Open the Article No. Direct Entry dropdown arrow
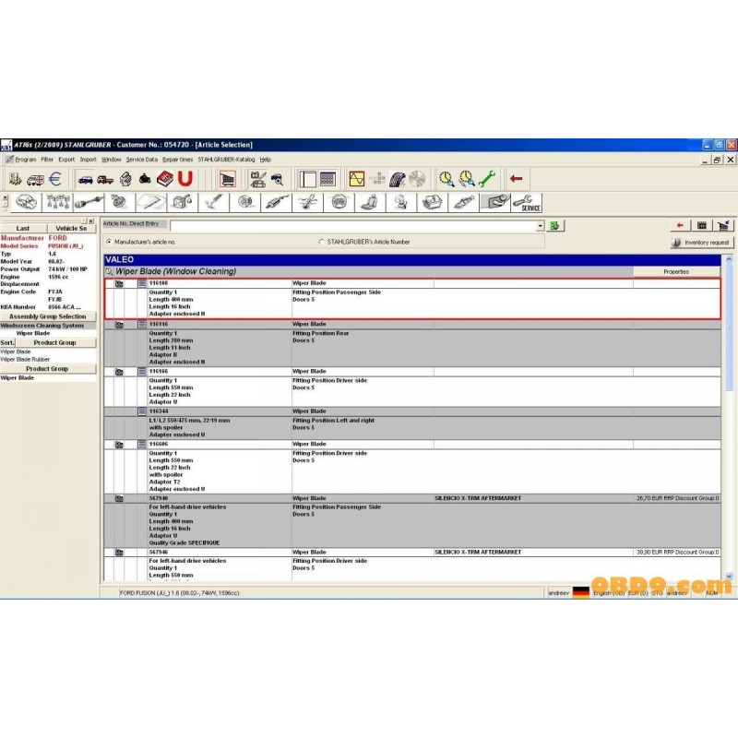Viewport: 738px width, 738px height. click(540, 226)
